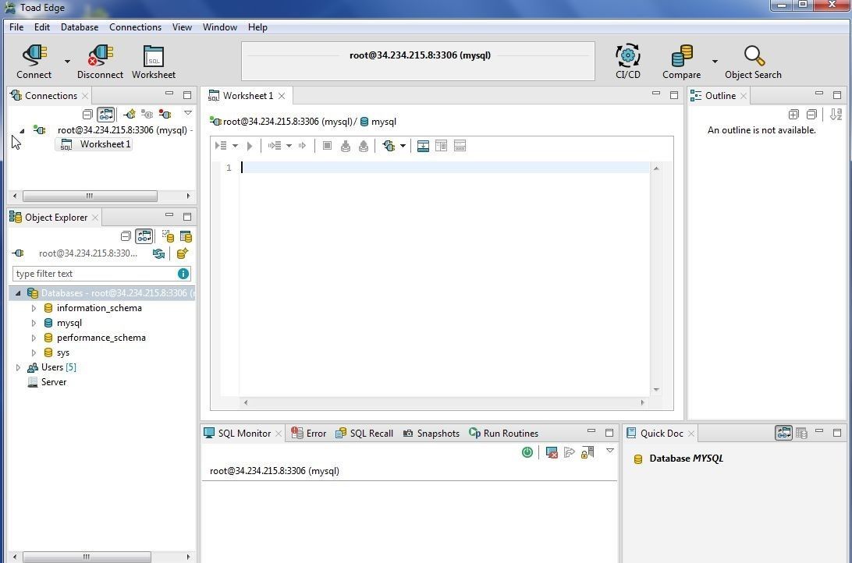Click the Execute statement play icon
852x563 pixels.
tap(250, 146)
